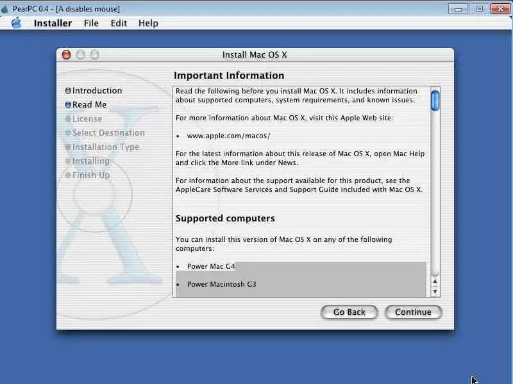This screenshot has height=384, width=513.
Task: Click the Installation Type step
Action: [105, 147]
